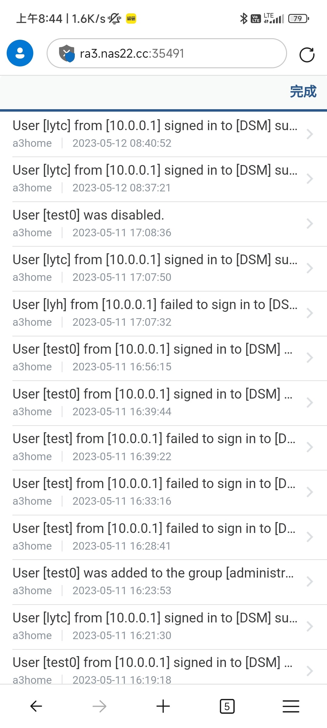Expand the 16:28:41 failed sign-in chevron
This screenshot has height=728, width=327.
click(x=309, y=537)
